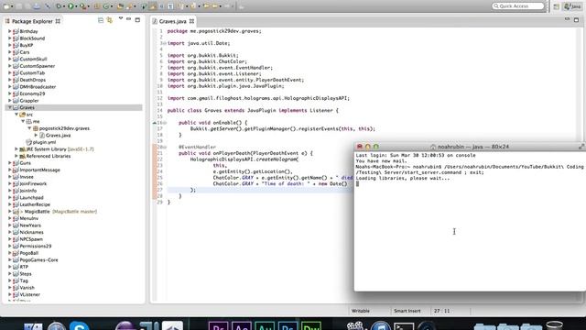
Task: Fold the onEnable method at line 16
Action: (x=164, y=123)
